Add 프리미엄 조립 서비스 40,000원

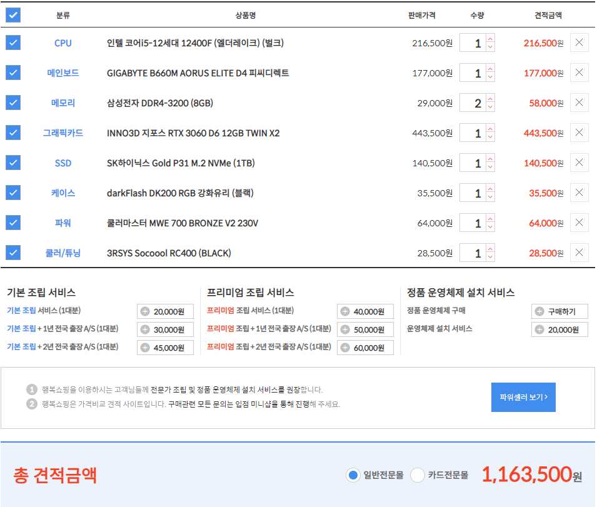tap(365, 311)
